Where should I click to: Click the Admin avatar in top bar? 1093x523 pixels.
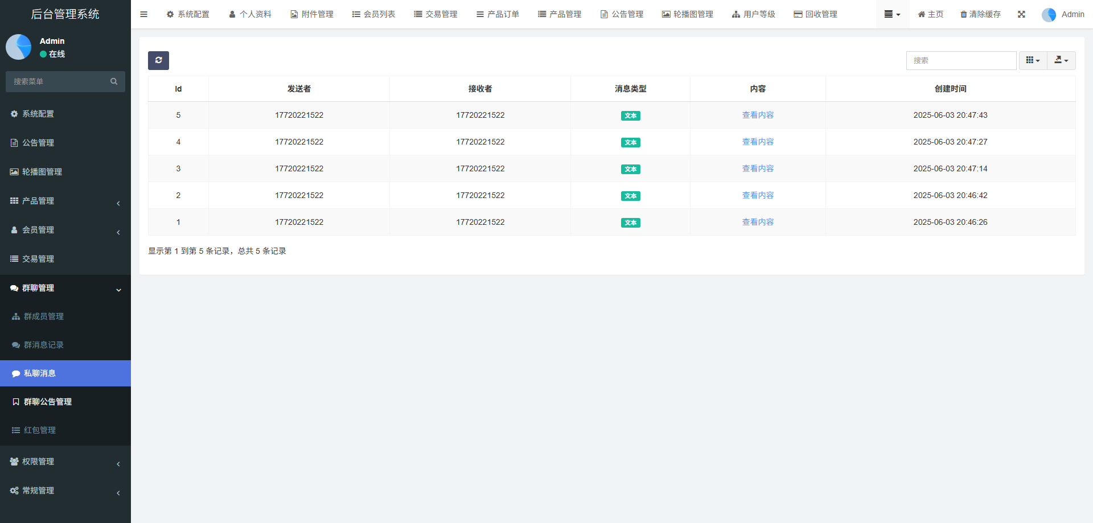[1049, 15]
